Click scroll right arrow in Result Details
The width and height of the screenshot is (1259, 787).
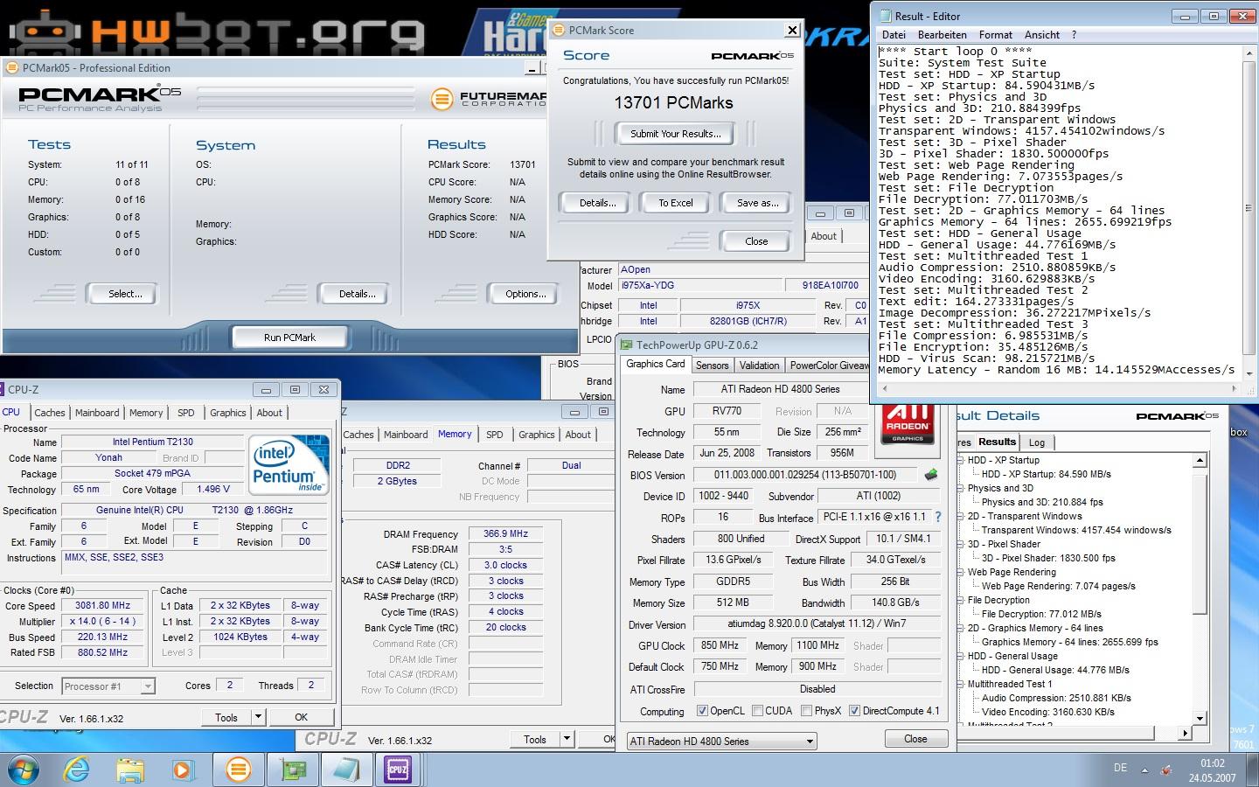coord(1186,732)
